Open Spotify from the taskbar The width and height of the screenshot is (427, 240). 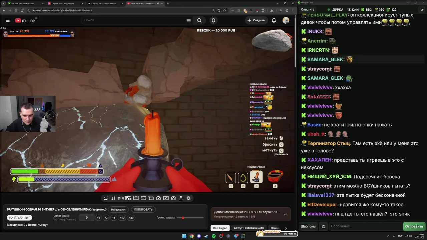coord(213,236)
